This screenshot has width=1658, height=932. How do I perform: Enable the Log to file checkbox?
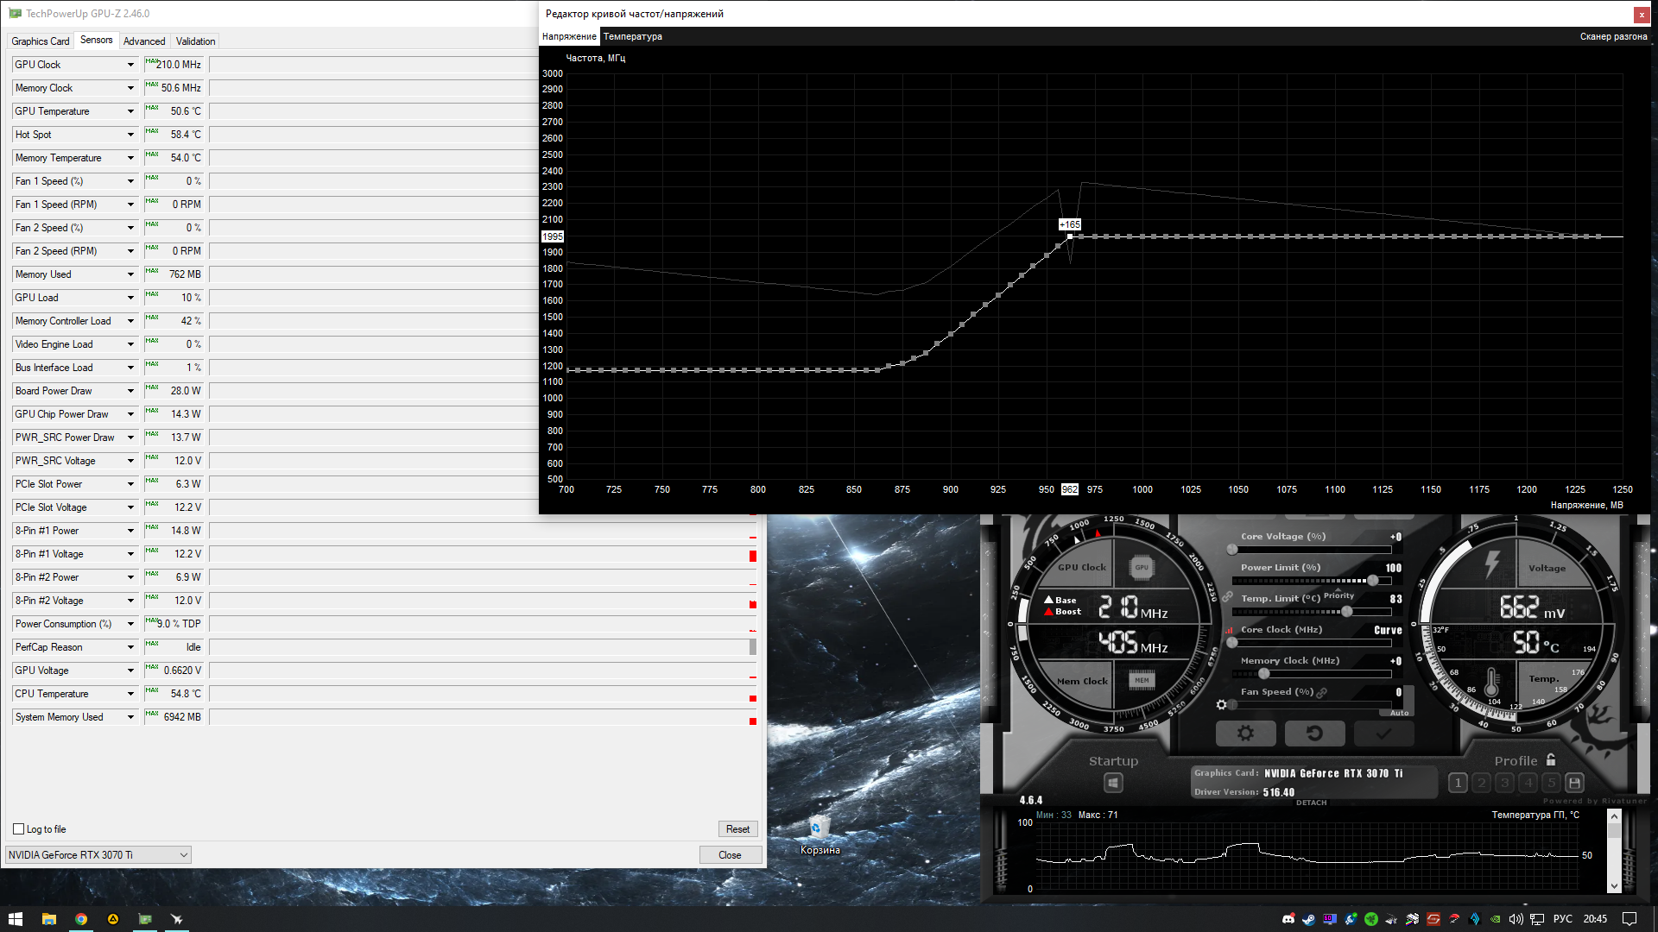click(19, 829)
